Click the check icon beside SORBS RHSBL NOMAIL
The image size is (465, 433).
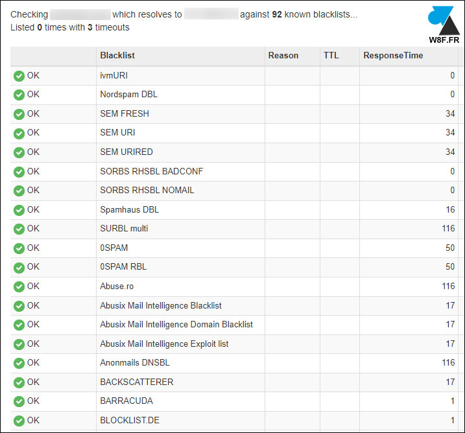point(19,191)
